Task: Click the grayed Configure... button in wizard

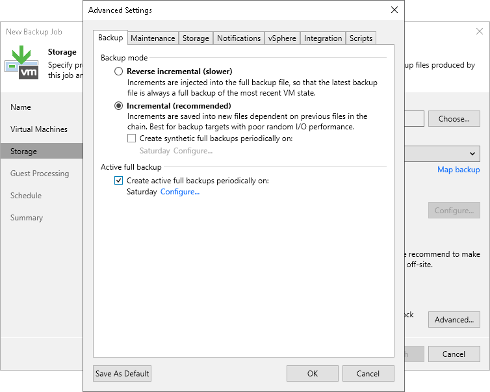Action: tap(454, 211)
